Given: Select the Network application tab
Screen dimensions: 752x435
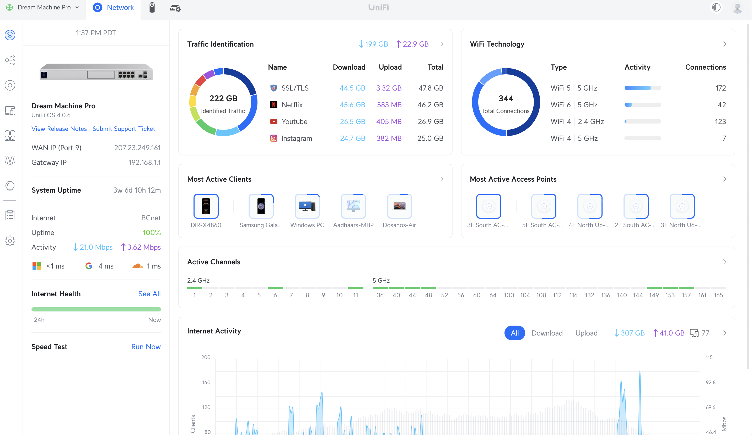Looking at the screenshot, I should point(113,7).
